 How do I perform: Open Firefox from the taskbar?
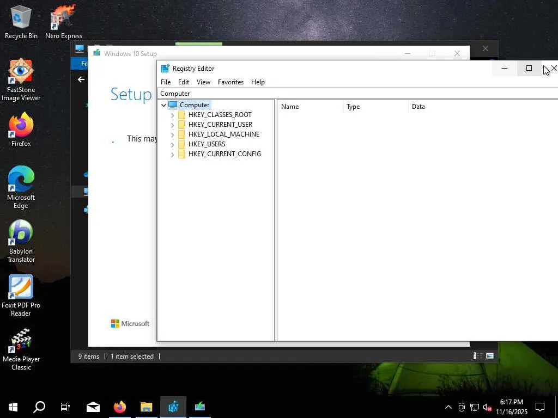120,407
